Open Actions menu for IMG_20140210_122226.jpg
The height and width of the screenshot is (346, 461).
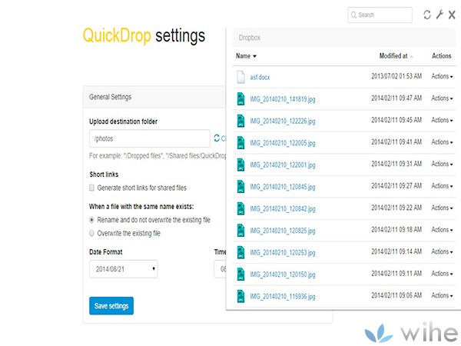442,120
